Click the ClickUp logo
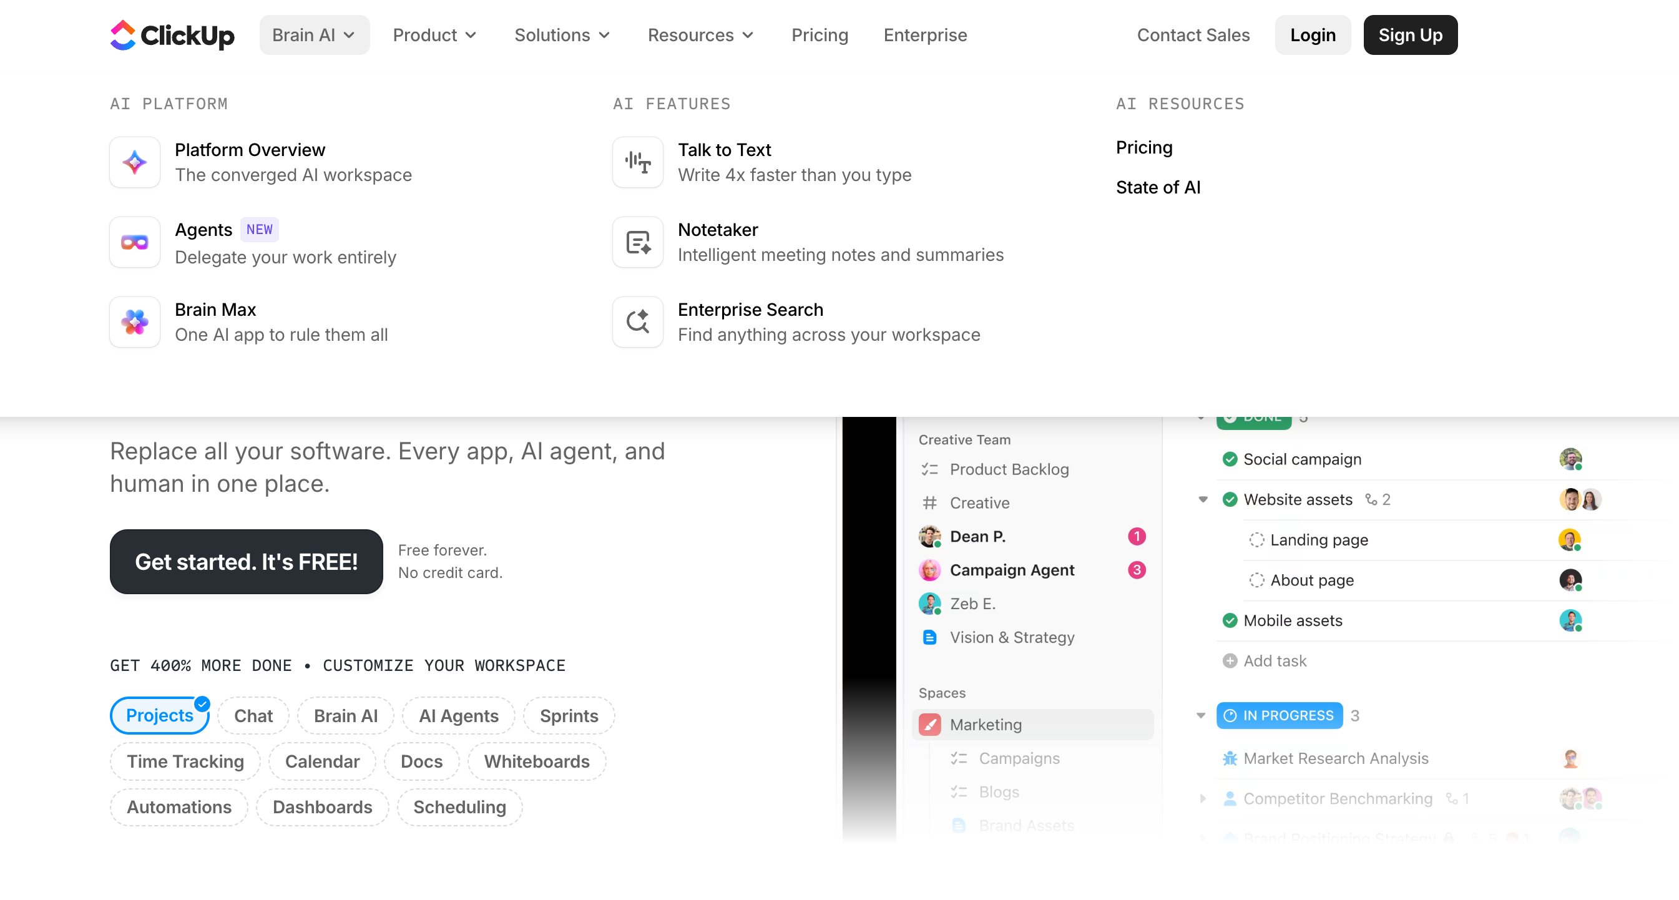The width and height of the screenshot is (1679, 900). [x=172, y=35]
